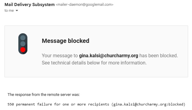Click the 550 error code number
This screenshot has height=110, width=192.
click(11, 104)
